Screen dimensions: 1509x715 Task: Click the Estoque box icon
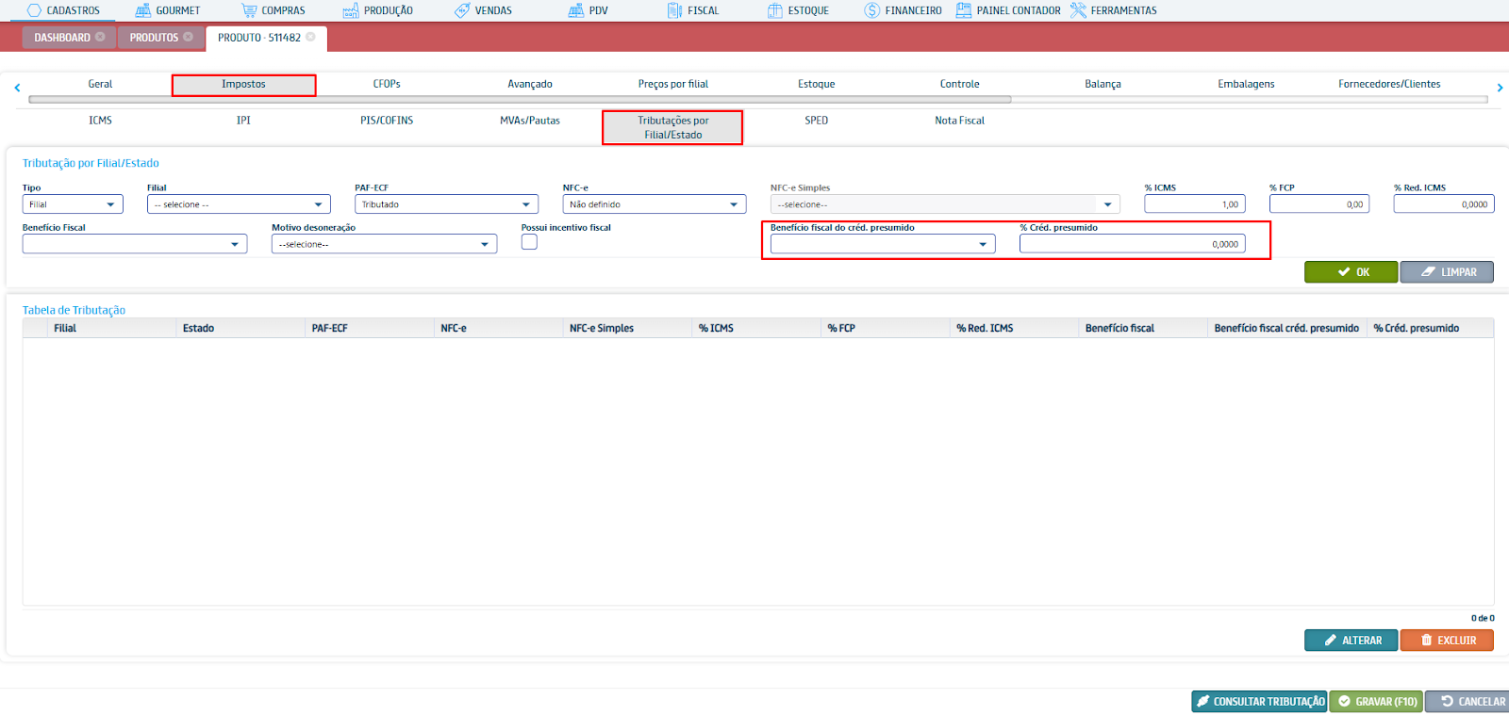click(x=775, y=10)
